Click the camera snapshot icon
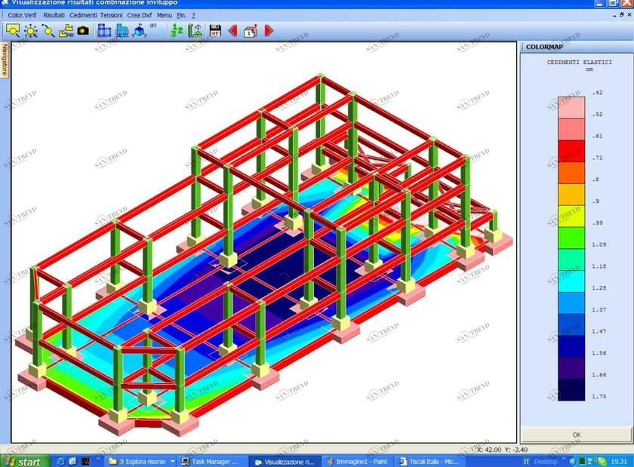 pos(83,30)
